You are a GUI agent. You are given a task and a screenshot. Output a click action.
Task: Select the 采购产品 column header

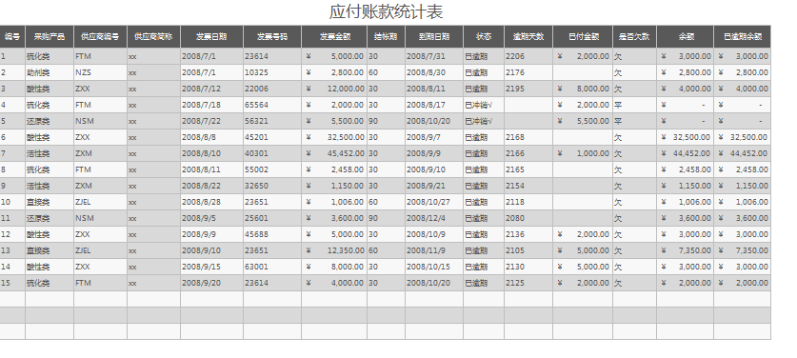coord(50,36)
